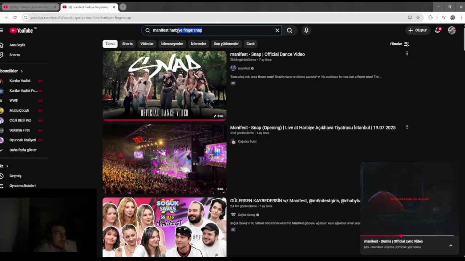Open browser profile avatar in toolbar
Image resolution: width=465 pixels, height=261 pixels.
[x=453, y=17]
